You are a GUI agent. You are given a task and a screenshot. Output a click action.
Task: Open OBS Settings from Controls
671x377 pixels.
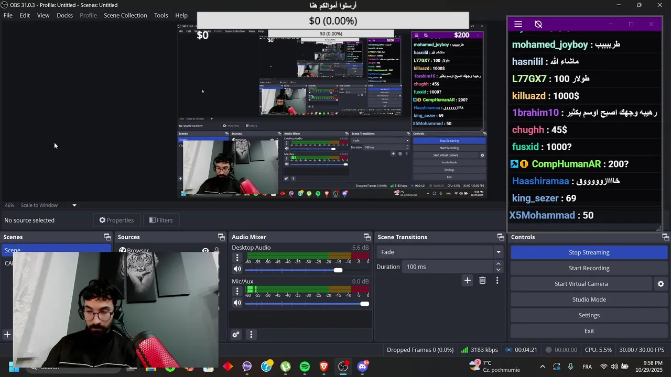[589, 315]
